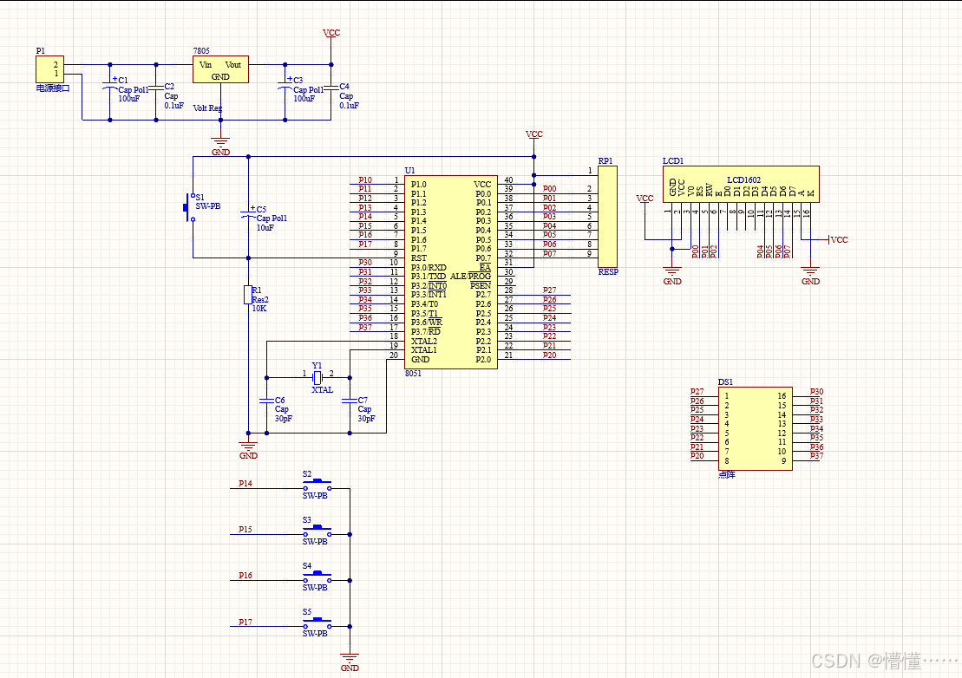
Task: Click the S1 reset push-button symbol
Action: [x=188, y=208]
